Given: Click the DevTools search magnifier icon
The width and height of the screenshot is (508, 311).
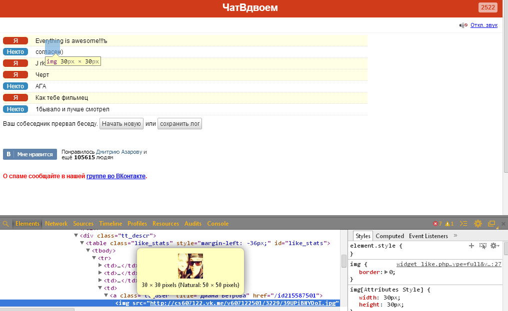Looking at the screenshot, I should point(5,224).
